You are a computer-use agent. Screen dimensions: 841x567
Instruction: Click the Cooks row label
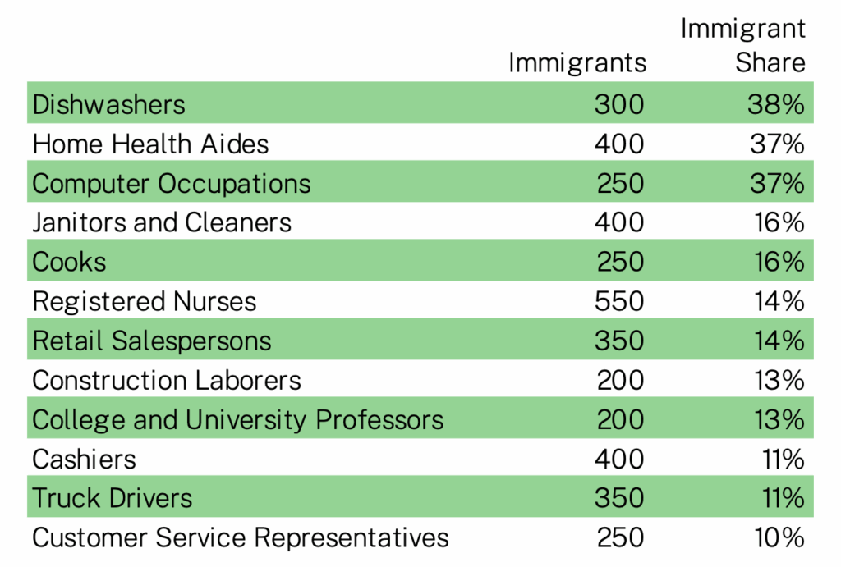tap(70, 262)
